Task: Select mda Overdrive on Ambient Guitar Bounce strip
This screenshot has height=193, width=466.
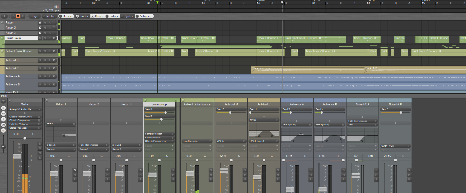Action: 197,141
